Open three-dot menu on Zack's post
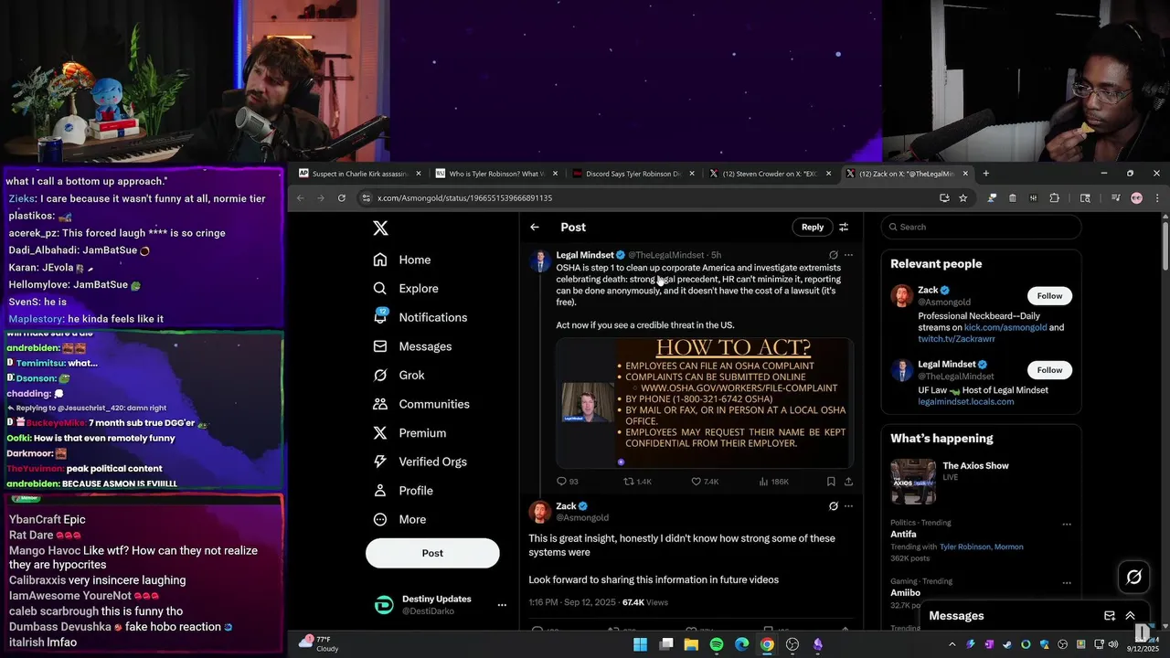1170x658 pixels. pyautogui.click(x=848, y=506)
